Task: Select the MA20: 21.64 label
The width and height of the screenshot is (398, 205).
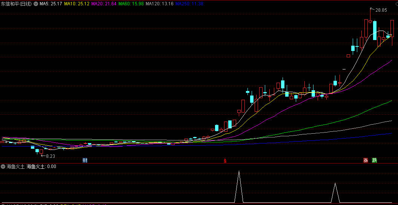Action: click(104, 4)
